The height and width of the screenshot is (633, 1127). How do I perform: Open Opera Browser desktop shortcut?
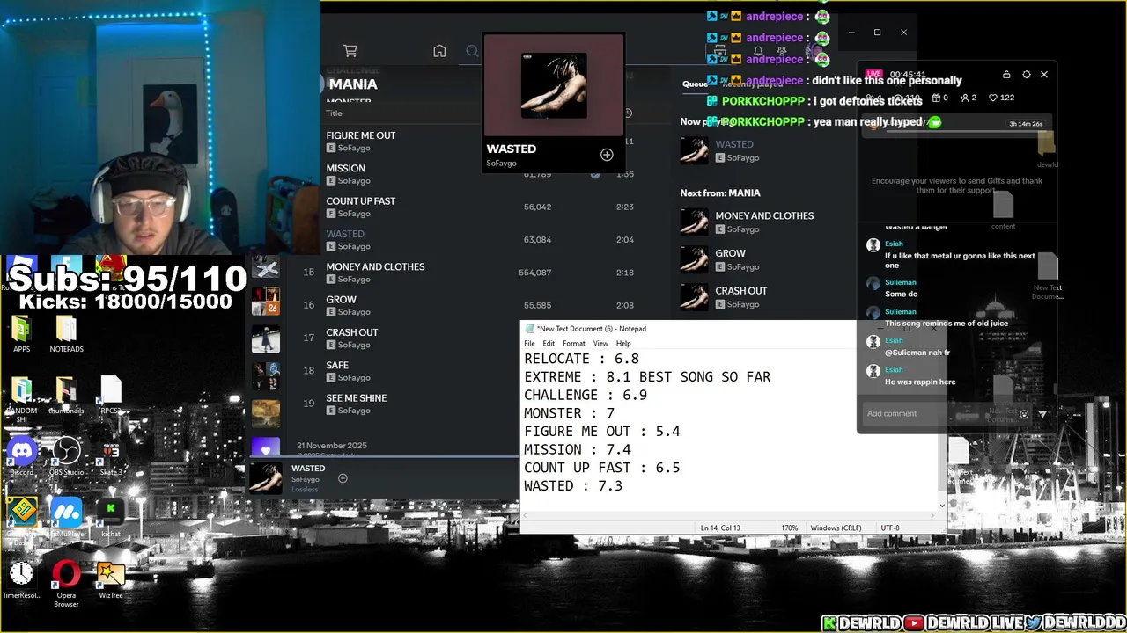coord(66,584)
